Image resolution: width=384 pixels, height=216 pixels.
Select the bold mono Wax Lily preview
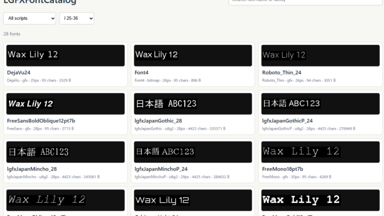[x=320, y=200]
